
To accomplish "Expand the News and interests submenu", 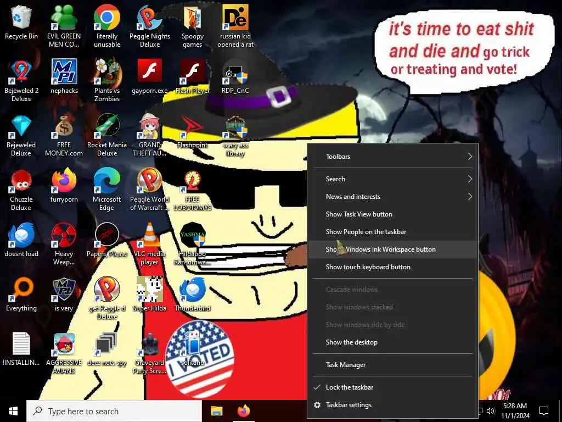I will point(393,197).
